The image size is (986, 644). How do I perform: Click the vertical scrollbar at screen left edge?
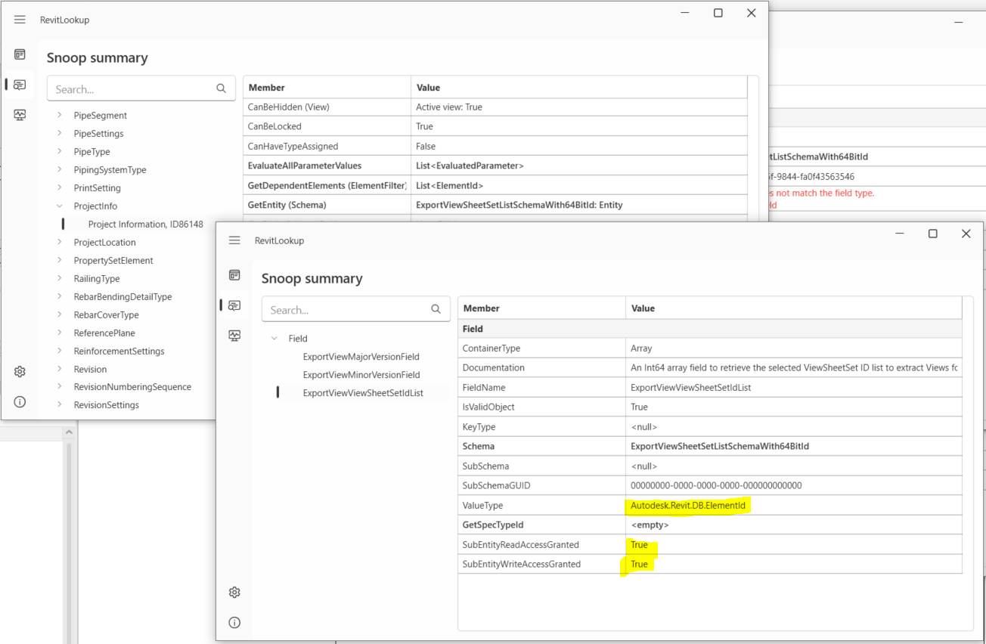click(x=69, y=529)
